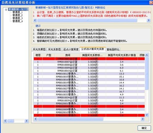Click tree panel scrollbar right arrow

(x=27, y=121)
